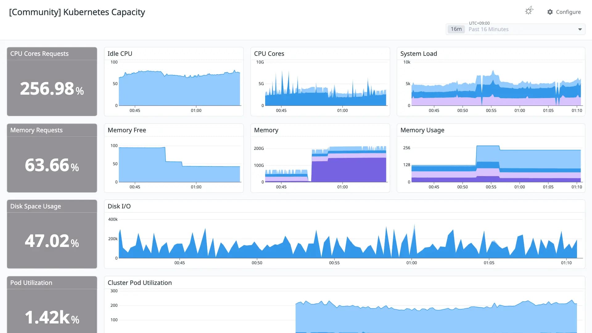Screen dimensions: 592x333
Task: Click the Configure gear icon
Action: [550, 12]
